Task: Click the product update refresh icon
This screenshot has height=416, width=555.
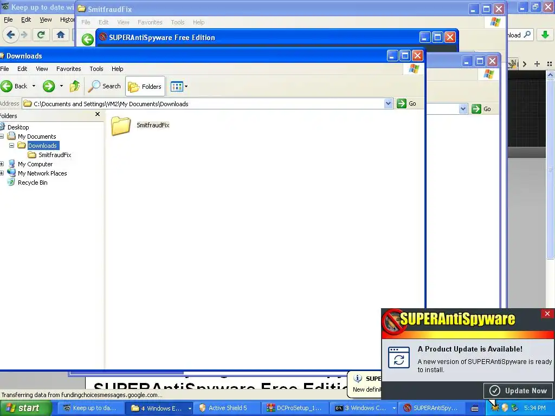Action: (399, 357)
